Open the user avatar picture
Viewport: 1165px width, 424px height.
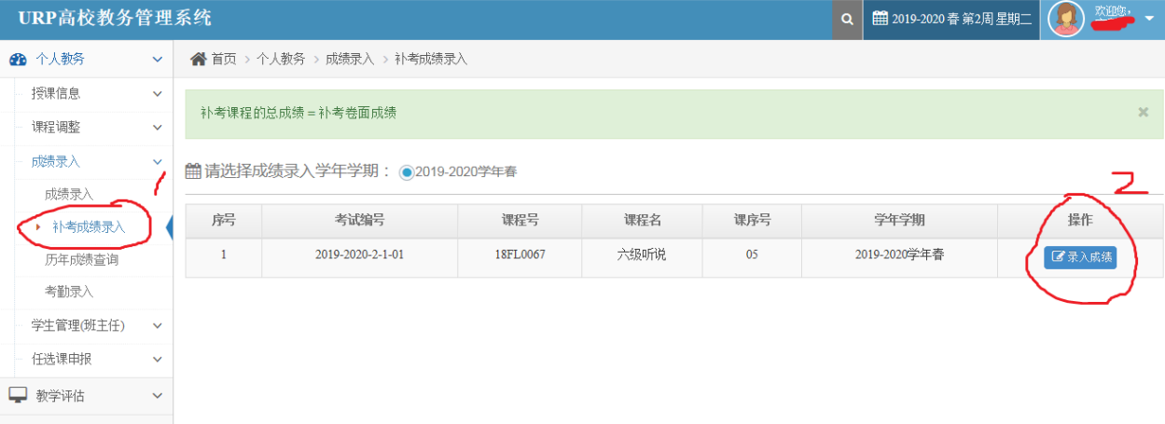click(x=1067, y=19)
